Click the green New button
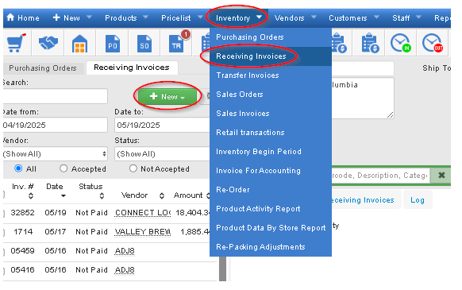Viewport: 462px width, 290px height. click(x=167, y=96)
